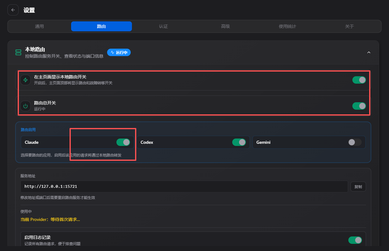The height and width of the screenshot is (251, 389).
Task: Disable routing for Claude
Action: point(123,142)
